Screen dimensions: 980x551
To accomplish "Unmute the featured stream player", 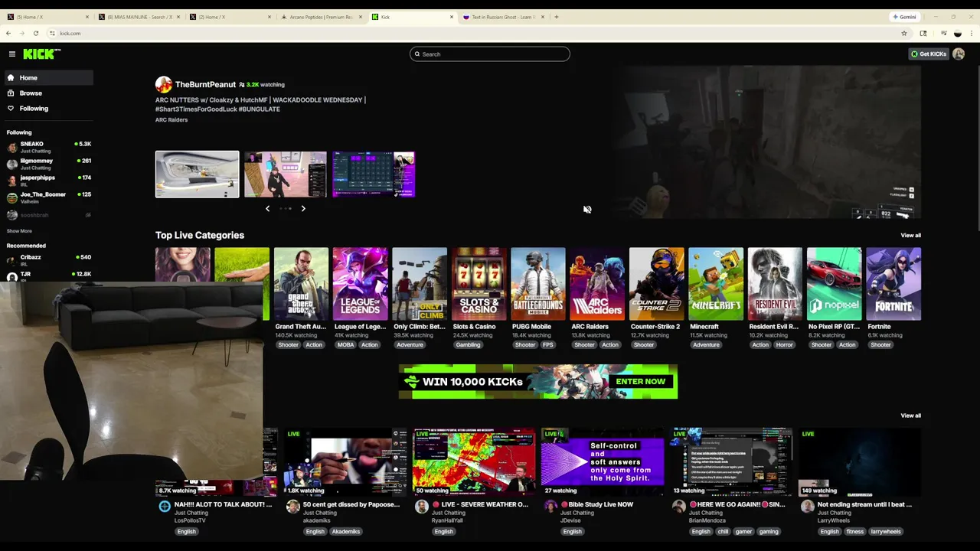I will pyautogui.click(x=587, y=209).
